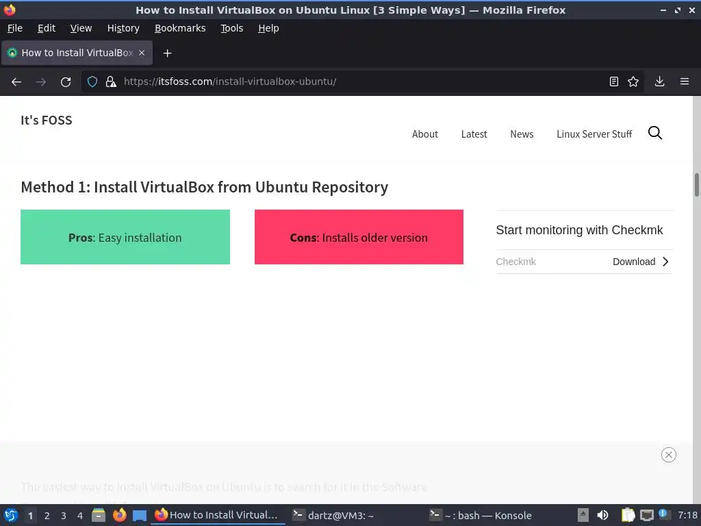Open the It's FOSS site search
701x526 pixels.
click(x=655, y=133)
